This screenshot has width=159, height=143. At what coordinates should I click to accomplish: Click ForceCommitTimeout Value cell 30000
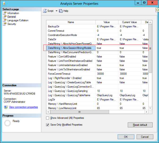tap(107, 74)
